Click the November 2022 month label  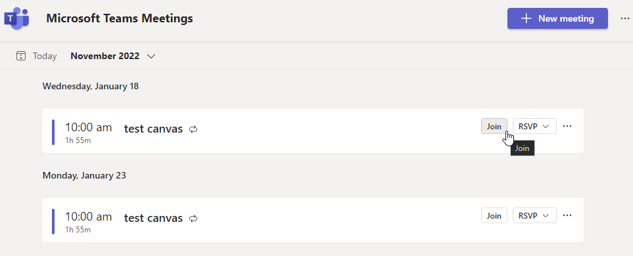(105, 56)
